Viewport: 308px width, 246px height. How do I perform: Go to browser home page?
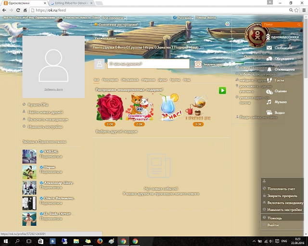(25, 10)
